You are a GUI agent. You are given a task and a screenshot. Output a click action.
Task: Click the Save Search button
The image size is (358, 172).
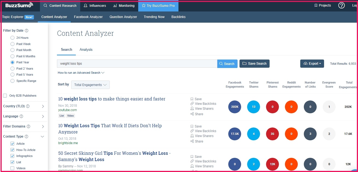click(255, 64)
